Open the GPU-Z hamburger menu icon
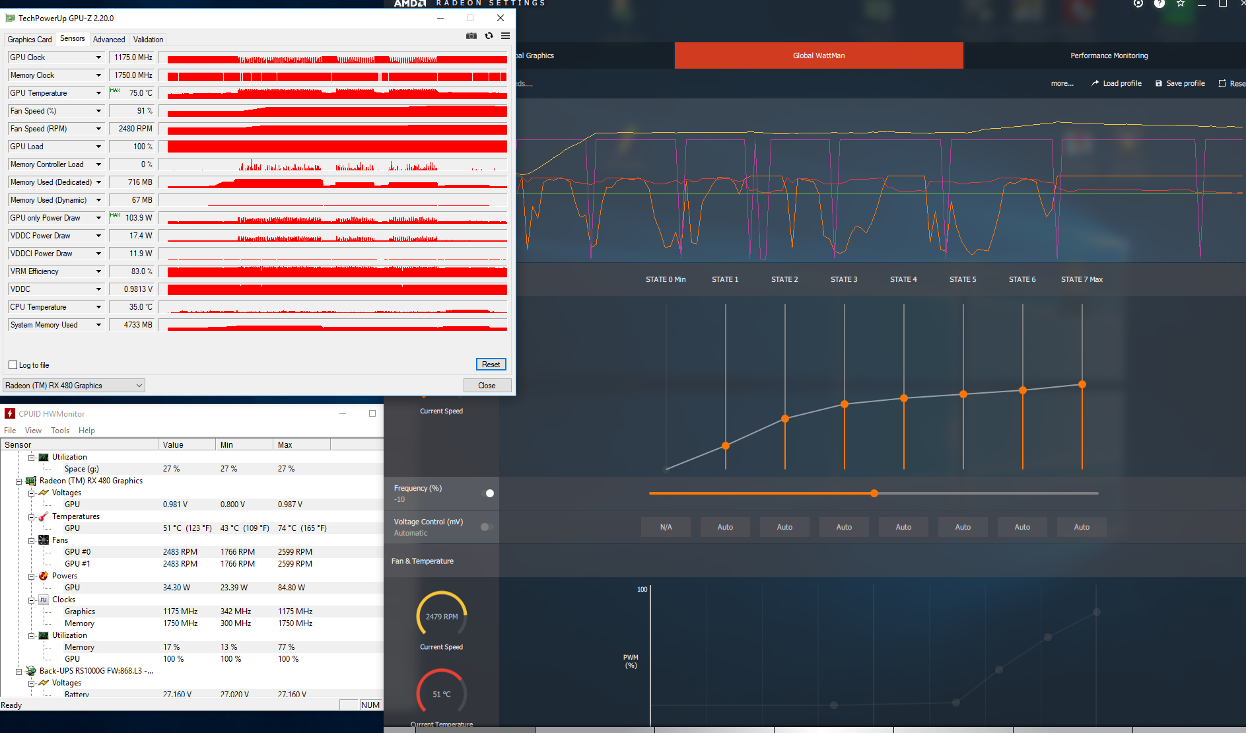1246x733 pixels. [505, 36]
